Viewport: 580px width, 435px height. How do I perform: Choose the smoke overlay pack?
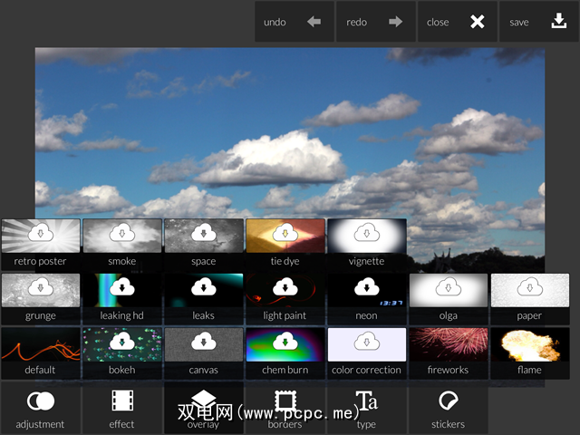click(x=121, y=241)
